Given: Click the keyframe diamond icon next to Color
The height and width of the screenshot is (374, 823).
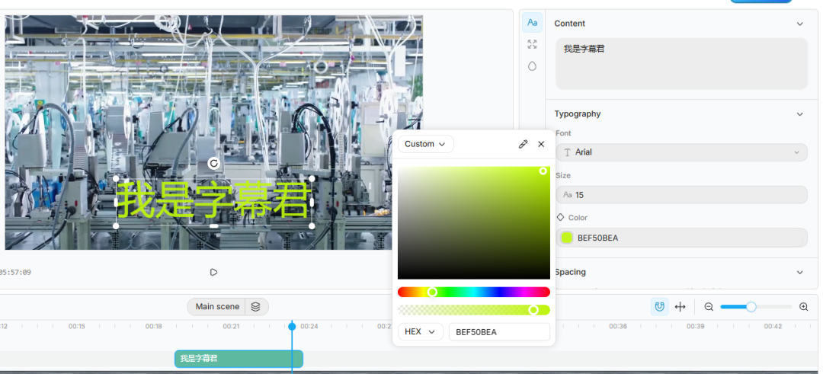Looking at the screenshot, I should 560,217.
